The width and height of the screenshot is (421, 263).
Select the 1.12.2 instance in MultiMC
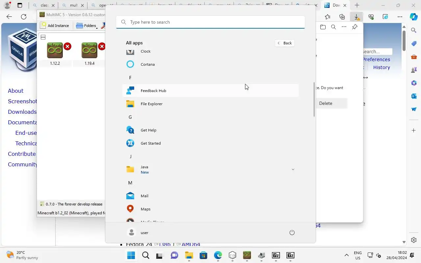[x=55, y=54]
